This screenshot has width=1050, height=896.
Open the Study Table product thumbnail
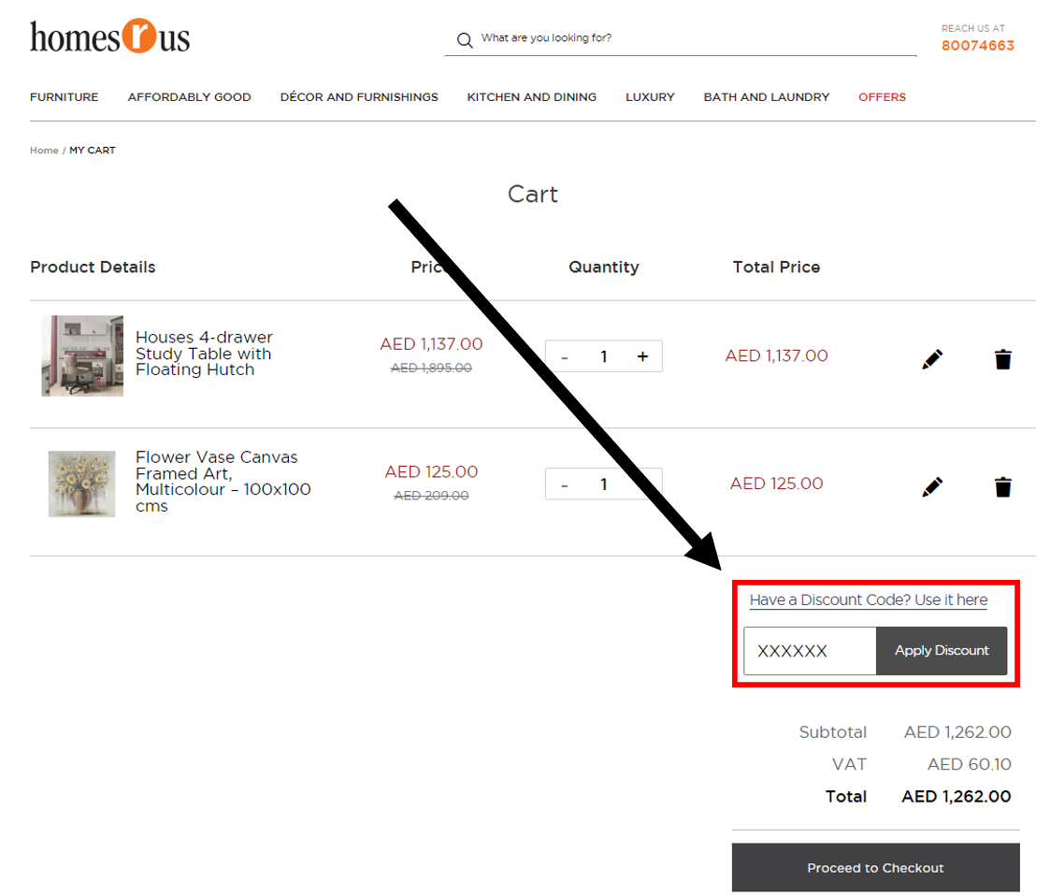click(x=82, y=355)
